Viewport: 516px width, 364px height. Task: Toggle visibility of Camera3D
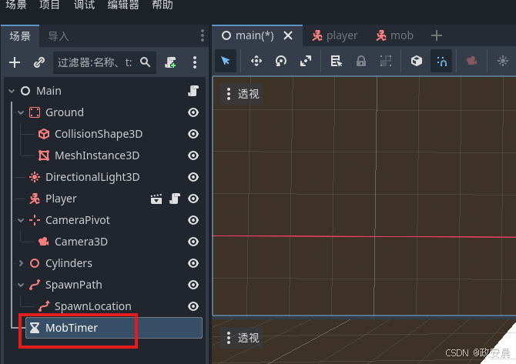193,242
